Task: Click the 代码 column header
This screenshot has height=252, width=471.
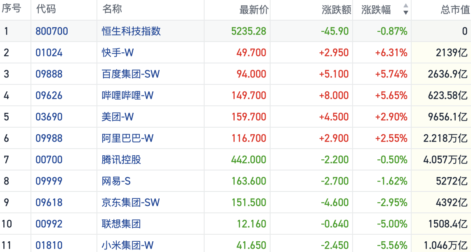Action: click(x=46, y=9)
